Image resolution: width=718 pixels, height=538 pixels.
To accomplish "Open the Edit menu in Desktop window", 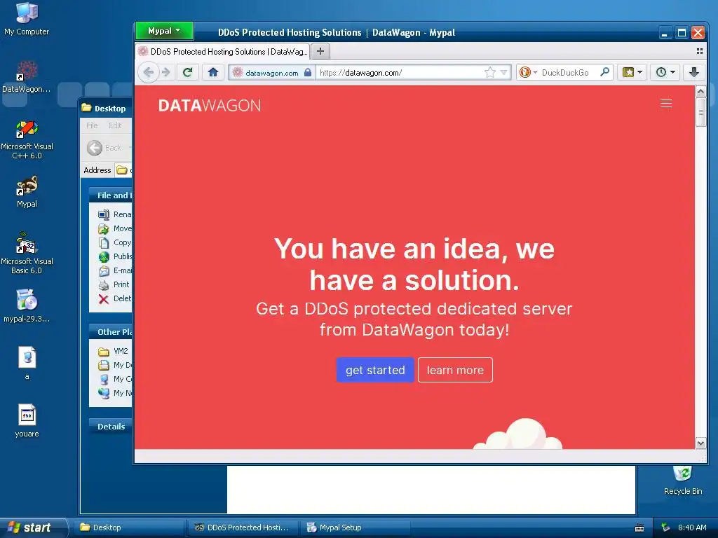I will (x=115, y=125).
